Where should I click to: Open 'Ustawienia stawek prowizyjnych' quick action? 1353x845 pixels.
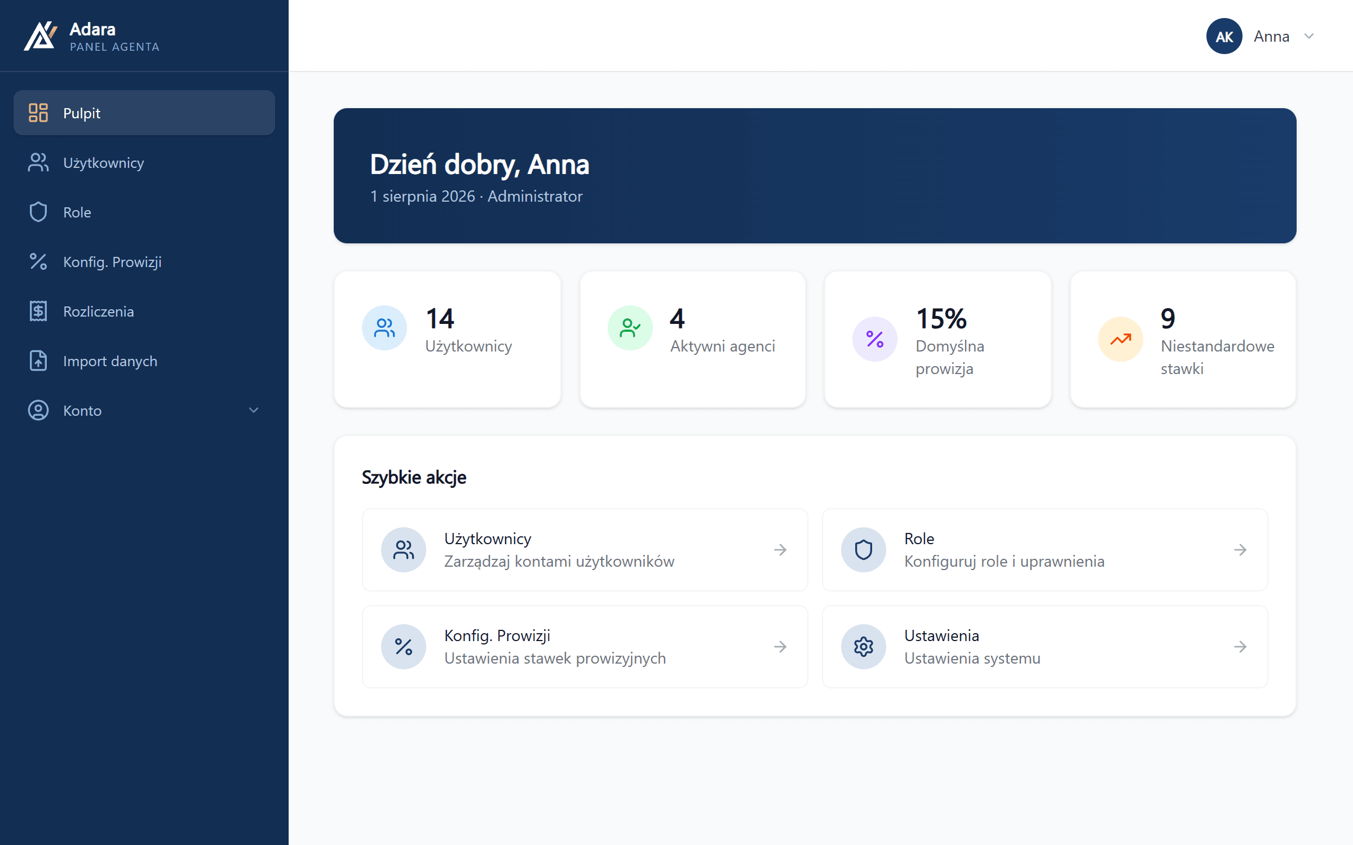pyautogui.click(x=585, y=647)
